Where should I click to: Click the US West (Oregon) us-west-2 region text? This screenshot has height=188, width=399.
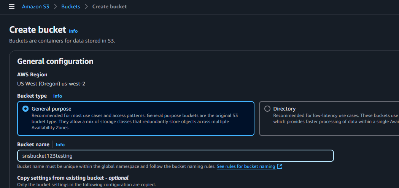click(51, 84)
